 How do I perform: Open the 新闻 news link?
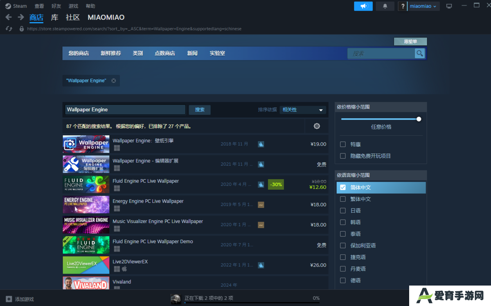click(x=192, y=53)
